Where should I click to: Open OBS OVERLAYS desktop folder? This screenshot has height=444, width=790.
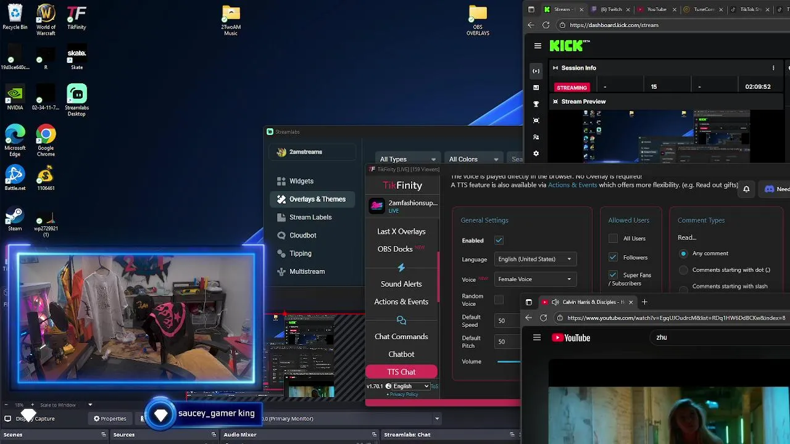[478, 20]
